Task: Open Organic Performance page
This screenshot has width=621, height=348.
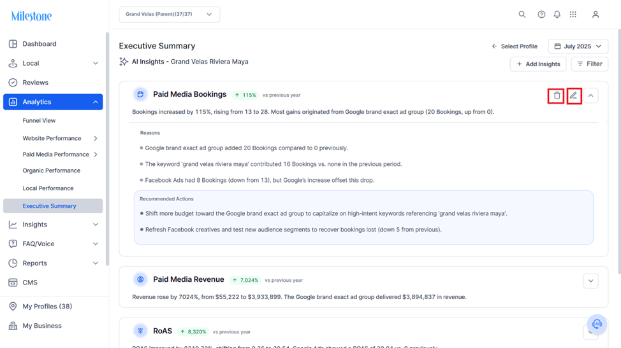Action: coord(51,171)
